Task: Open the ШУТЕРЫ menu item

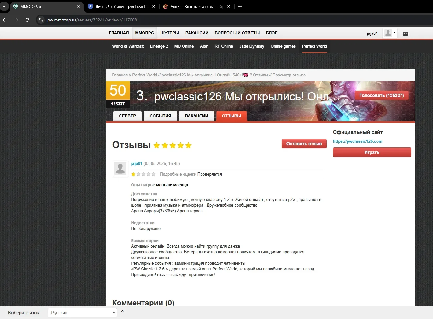Action: (x=170, y=33)
